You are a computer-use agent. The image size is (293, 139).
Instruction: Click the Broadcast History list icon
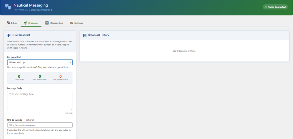(85, 35)
